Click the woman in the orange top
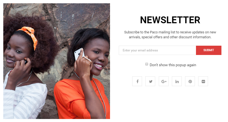 [84, 75]
